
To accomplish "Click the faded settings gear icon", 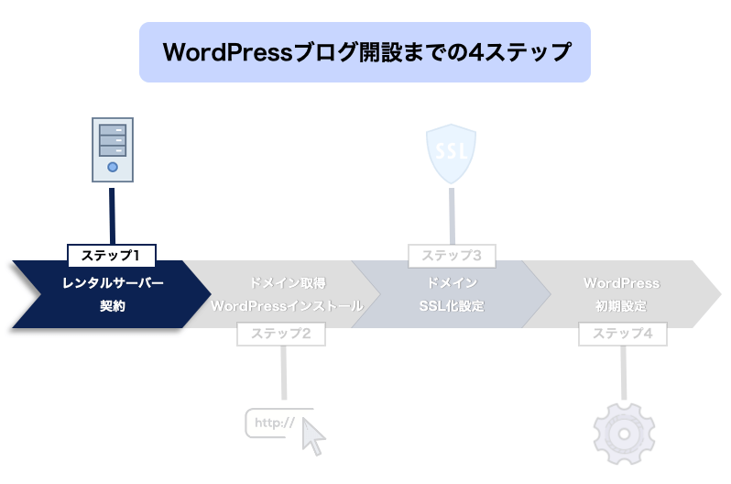I will tap(624, 434).
